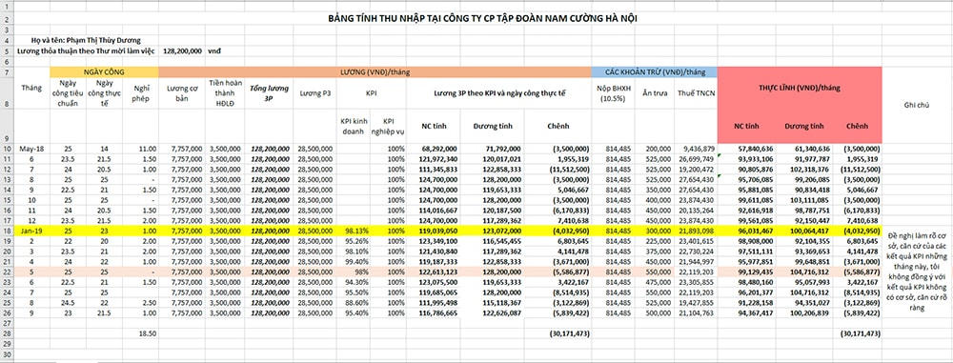Image resolution: width=953 pixels, height=363 pixels.
Task: Click the 'Ngày công tiêu chuẩn' header
Action: pyautogui.click(x=68, y=92)
